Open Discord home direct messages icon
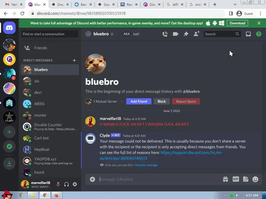 coord(9,28)
